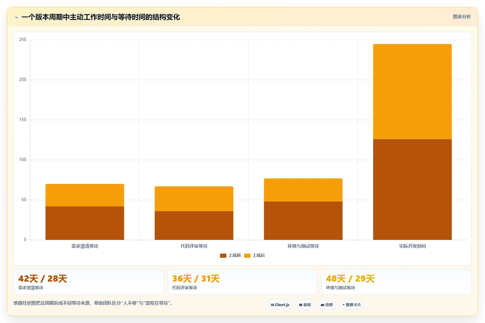Image resolution: width=485 pixels, height=323 pixels.
Task: Click the 代码评审等待 caption under 36天 card
Action: point(185,287)
